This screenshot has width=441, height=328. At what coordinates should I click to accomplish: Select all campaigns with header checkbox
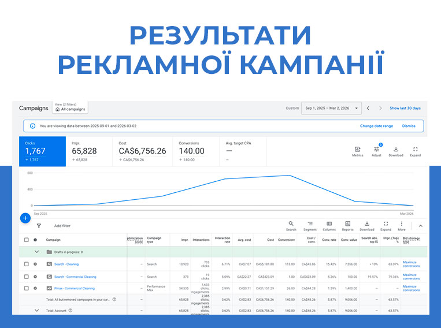tap(26, 240)
